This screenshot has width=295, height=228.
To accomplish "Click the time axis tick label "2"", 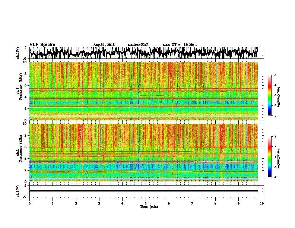I will click(x=76, y=203).
